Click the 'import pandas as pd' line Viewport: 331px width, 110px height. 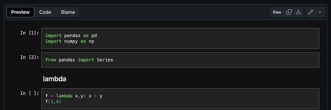[x=71, y=36]
